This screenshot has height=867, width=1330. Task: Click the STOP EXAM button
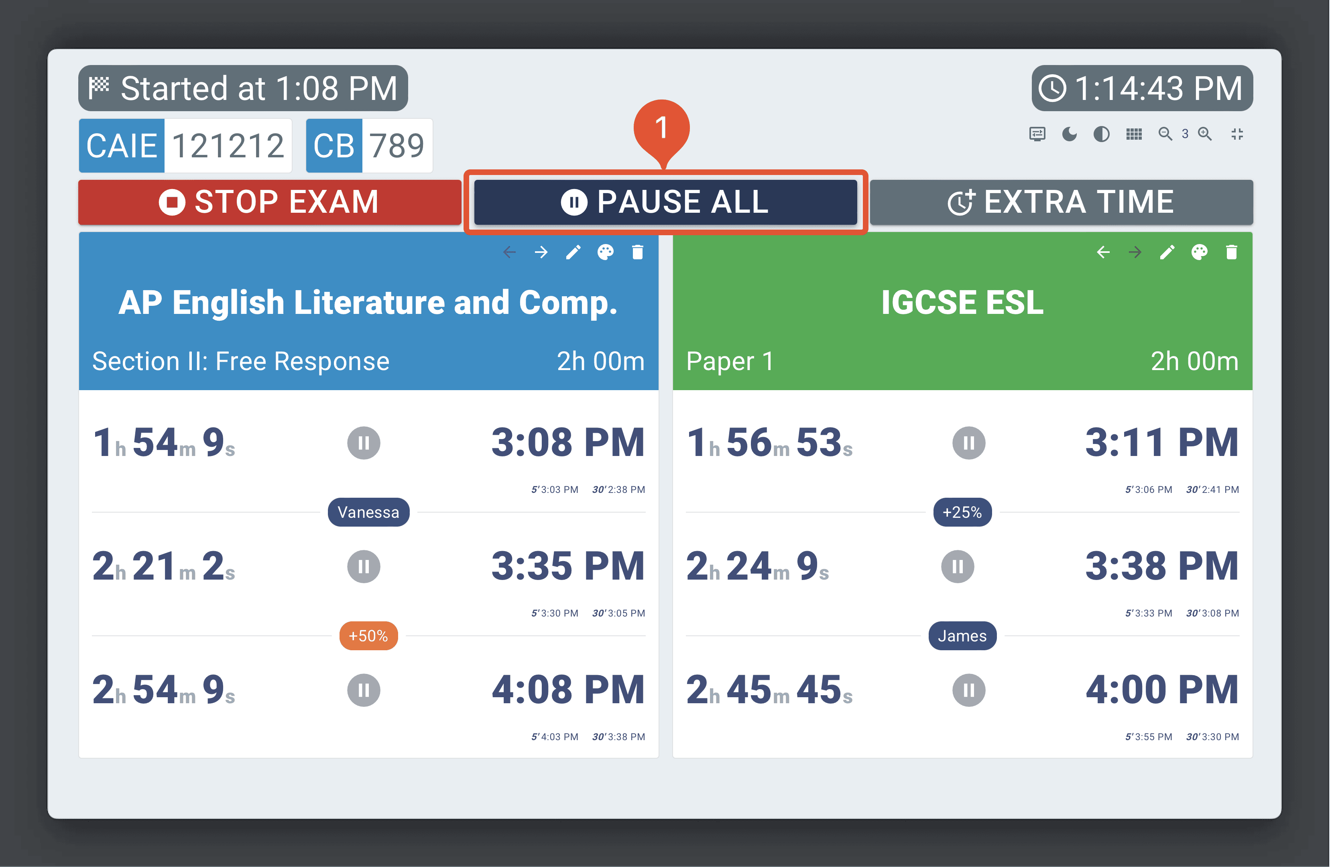click(270, 202)
